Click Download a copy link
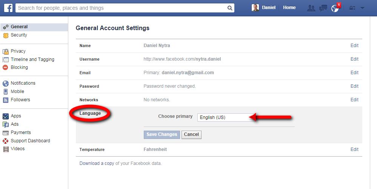Screen dimensions: 377x189 point(97,163)
